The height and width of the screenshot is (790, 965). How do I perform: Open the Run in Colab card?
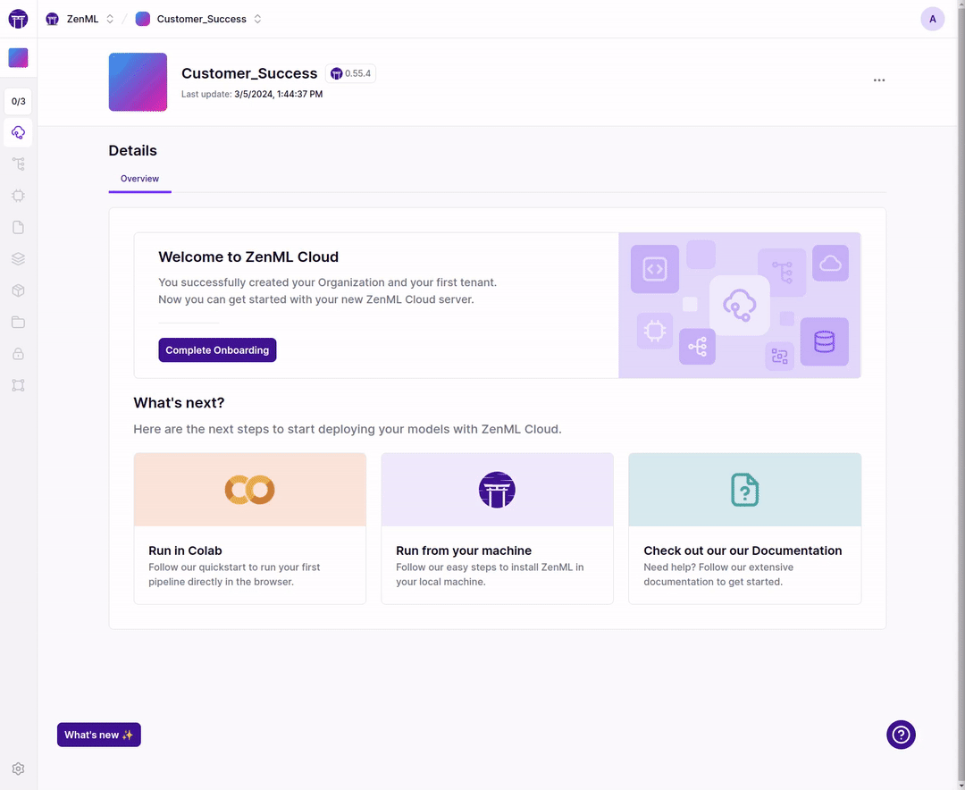point(249,528)
